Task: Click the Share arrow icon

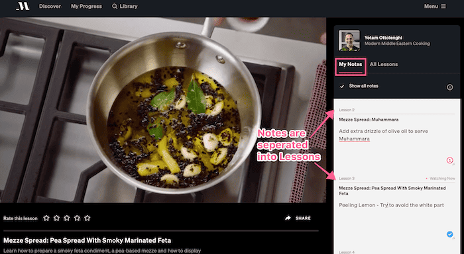Action: (x=288, y=218)
